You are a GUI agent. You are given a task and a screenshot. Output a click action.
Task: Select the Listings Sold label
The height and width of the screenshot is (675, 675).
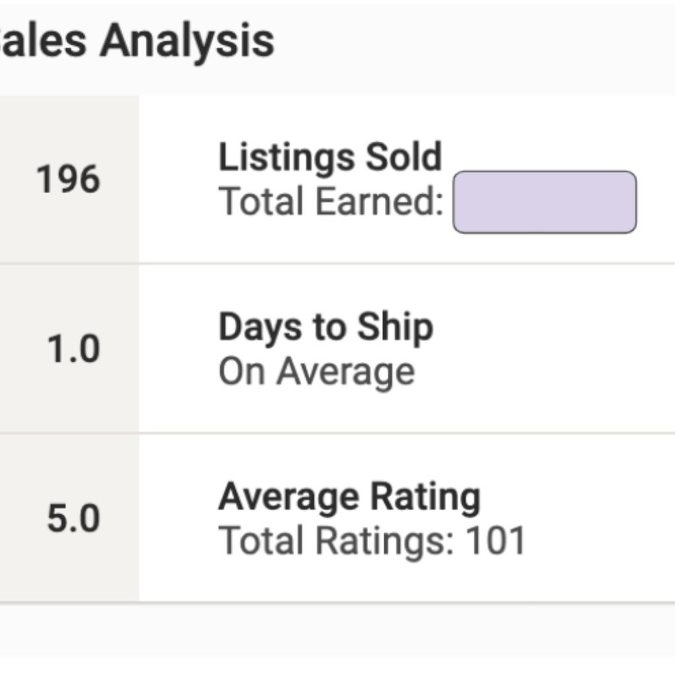(x=330, y=157)
